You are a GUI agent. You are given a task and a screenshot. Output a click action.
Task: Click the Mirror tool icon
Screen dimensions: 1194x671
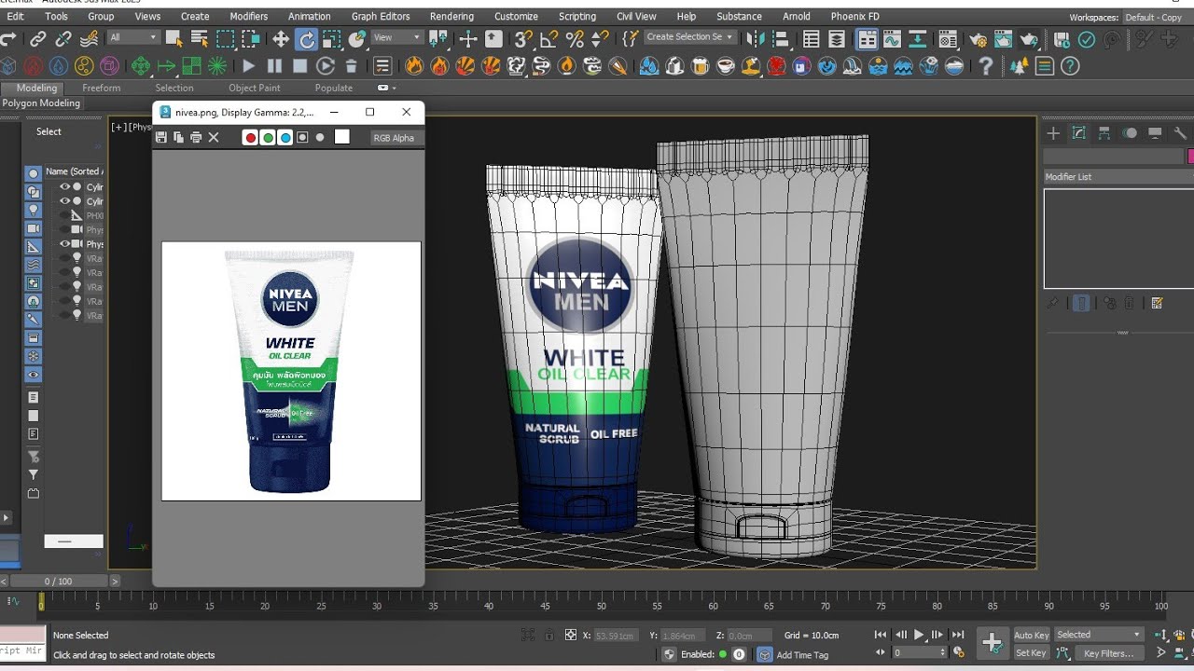757,39
